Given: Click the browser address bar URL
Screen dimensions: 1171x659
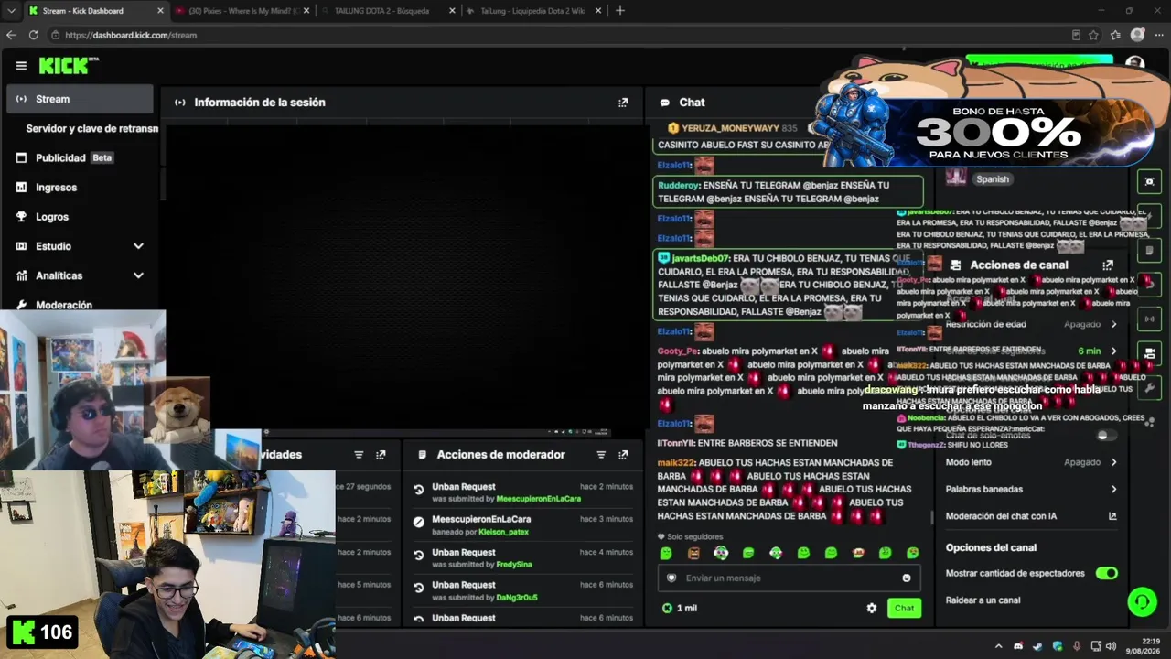Looking at the screenshot, I should (131, 35).
